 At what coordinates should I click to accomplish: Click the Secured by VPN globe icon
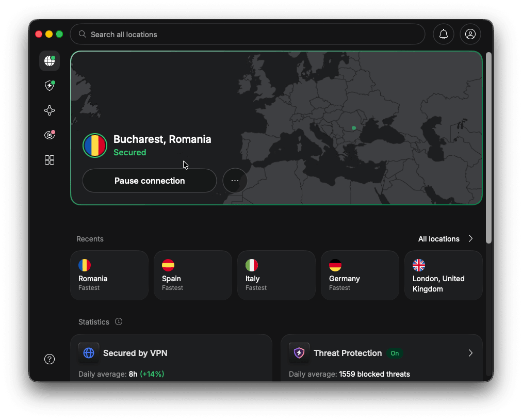[x=89, y=353]
